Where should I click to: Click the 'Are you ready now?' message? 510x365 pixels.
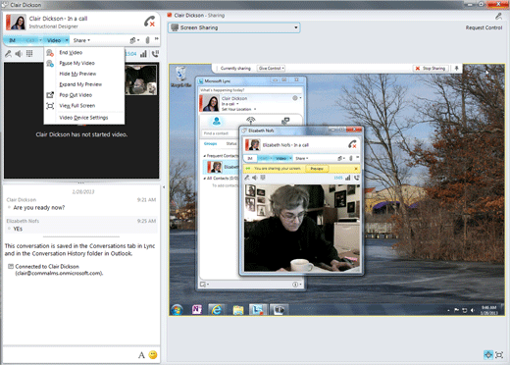pos(39,208)
